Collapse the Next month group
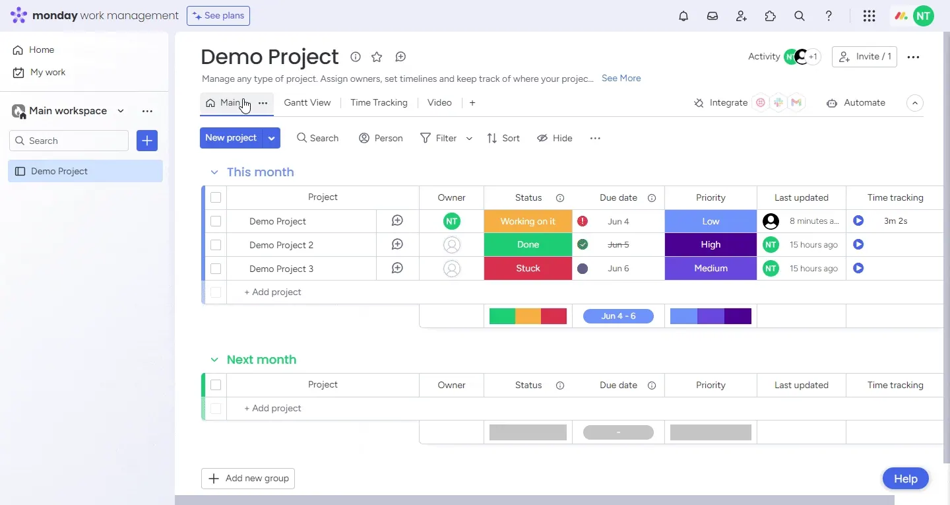 tap(214, 360)
